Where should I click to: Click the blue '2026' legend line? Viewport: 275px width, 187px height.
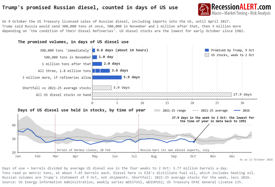(x=237, y=111)
